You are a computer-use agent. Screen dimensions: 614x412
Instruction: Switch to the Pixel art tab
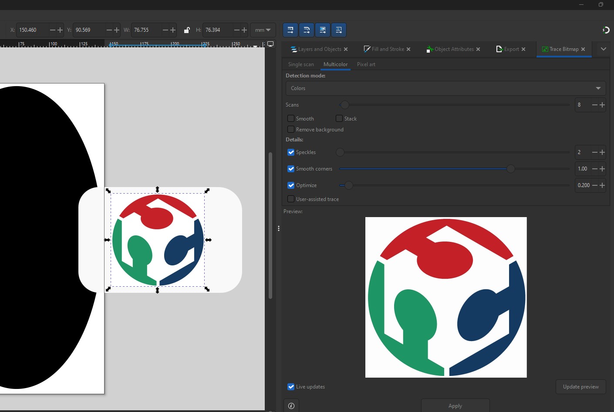point(366,64)
